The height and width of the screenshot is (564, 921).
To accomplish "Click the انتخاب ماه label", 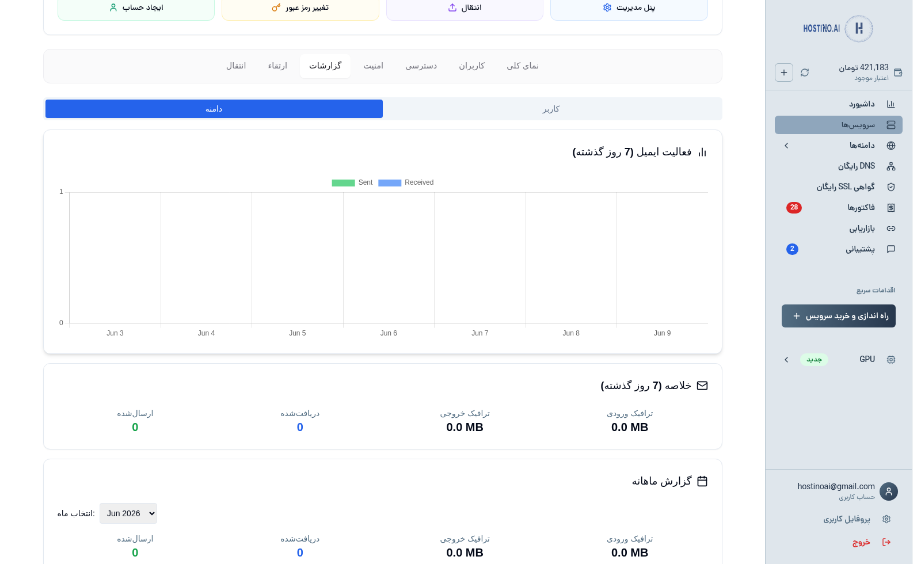I will [76, 513].
